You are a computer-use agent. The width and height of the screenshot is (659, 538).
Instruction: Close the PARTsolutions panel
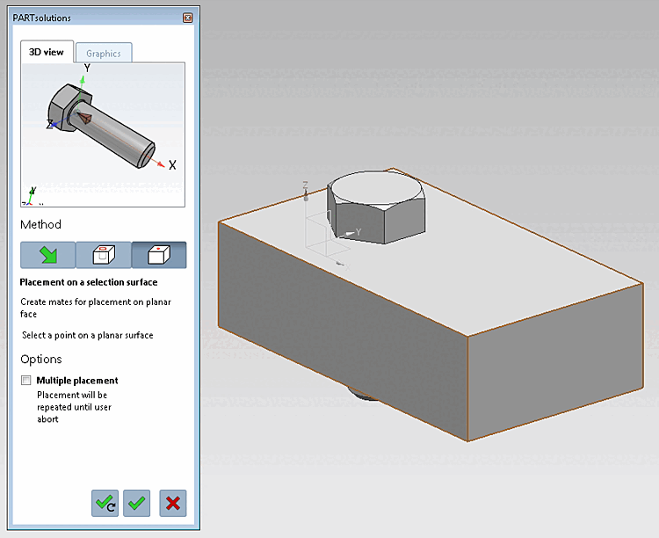(x=188, y=18)
